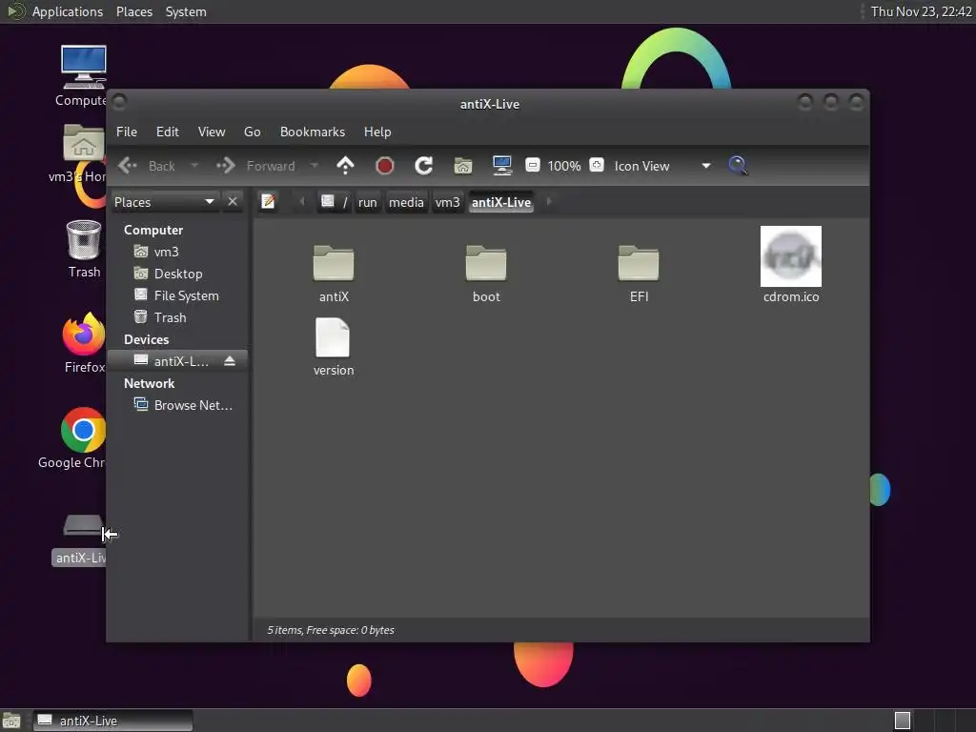Open File System in sidebar
976x732 pixels.
[x=178, y=295]
